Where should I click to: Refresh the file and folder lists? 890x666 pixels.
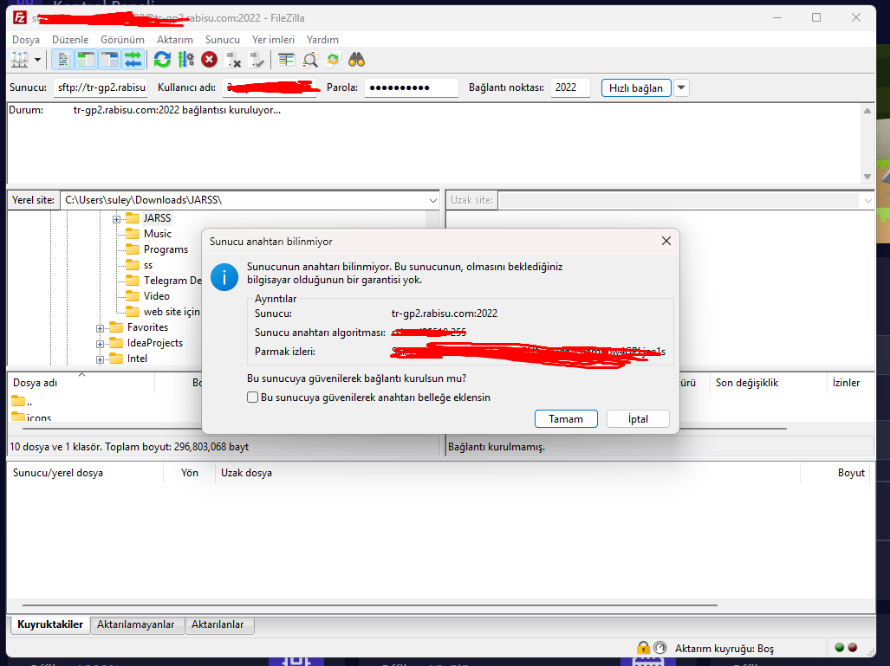[x=162, y=59]
